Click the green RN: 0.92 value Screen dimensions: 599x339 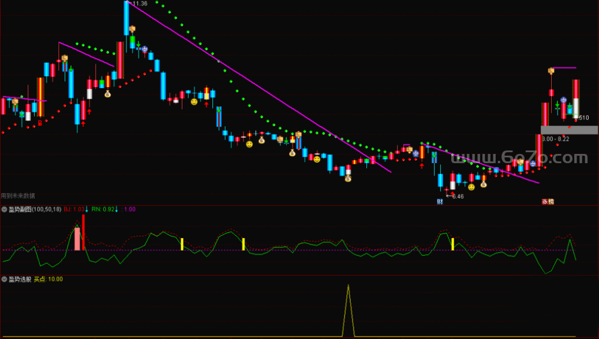click(103, 209)
